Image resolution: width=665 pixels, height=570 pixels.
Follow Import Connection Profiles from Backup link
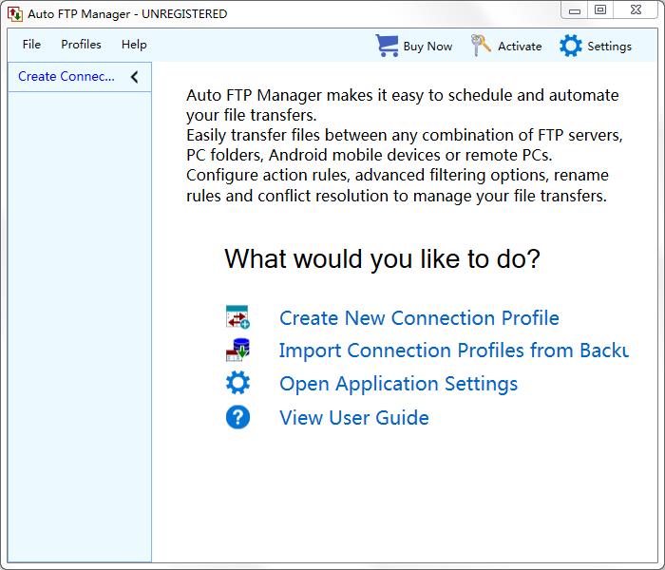[x=453, y=351]
